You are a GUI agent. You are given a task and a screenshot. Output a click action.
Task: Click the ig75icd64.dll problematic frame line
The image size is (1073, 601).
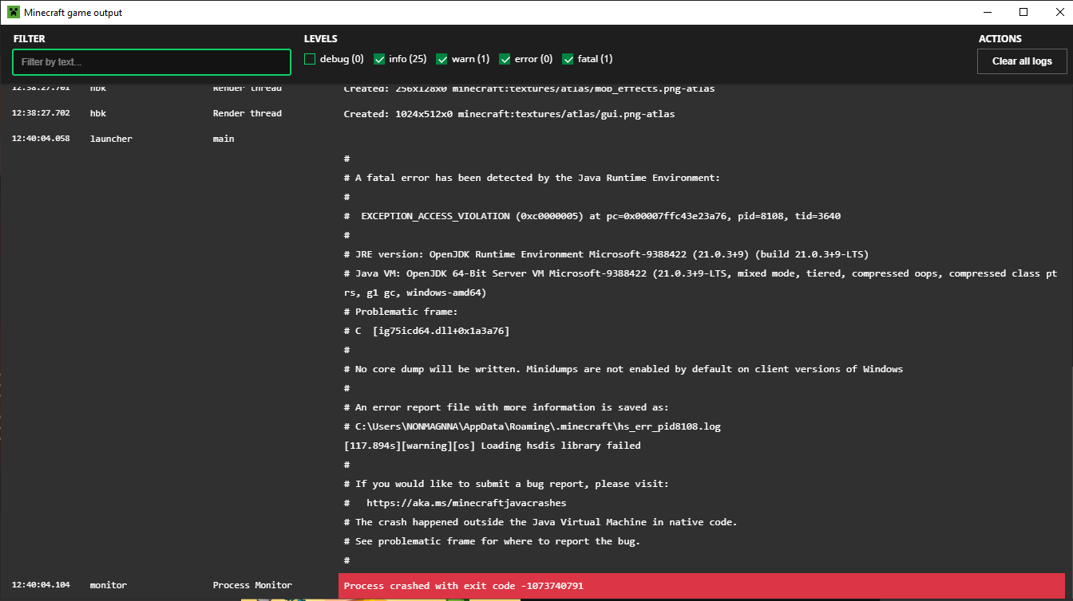426,331
